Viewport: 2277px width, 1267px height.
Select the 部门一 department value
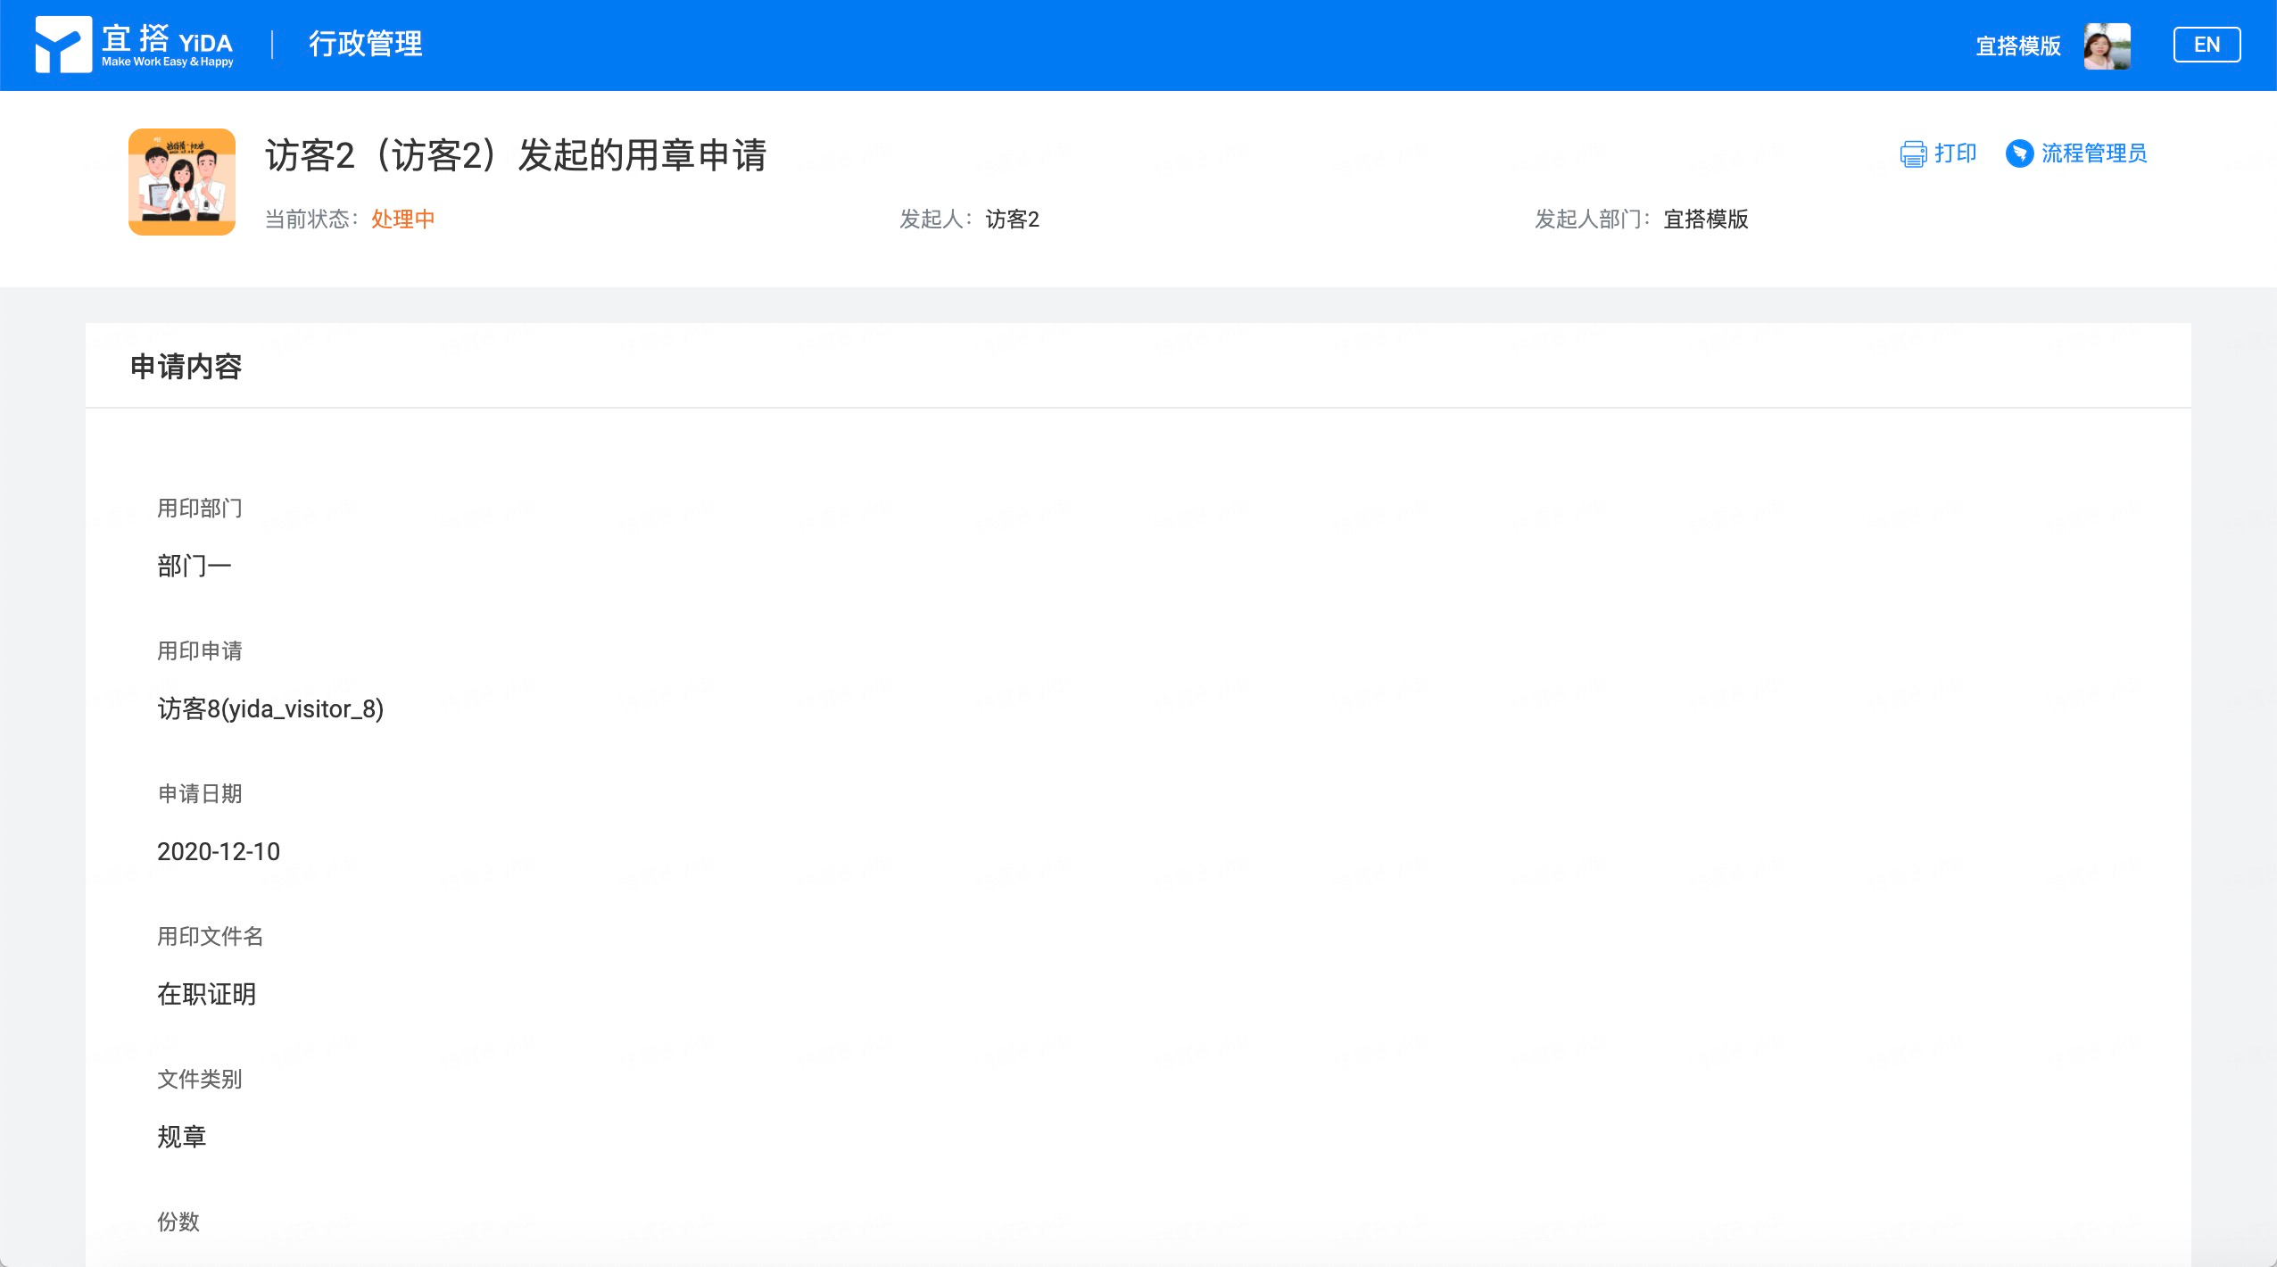point(194,566)
